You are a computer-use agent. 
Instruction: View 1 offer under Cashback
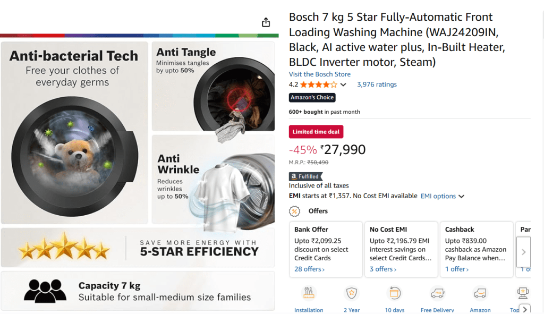coord(457,269)
